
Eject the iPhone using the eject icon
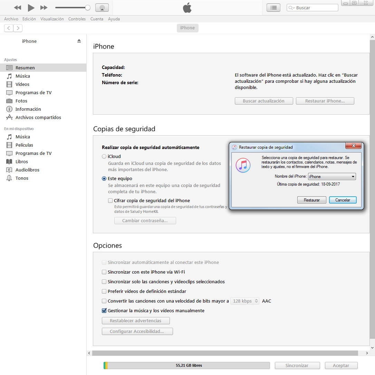click(79, 41)
